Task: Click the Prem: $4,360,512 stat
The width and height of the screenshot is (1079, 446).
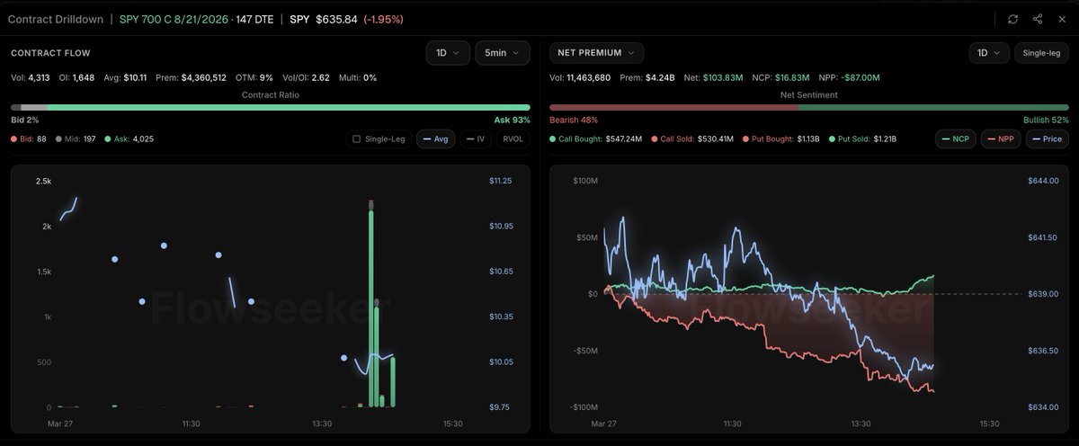Action: pos(192,78)
